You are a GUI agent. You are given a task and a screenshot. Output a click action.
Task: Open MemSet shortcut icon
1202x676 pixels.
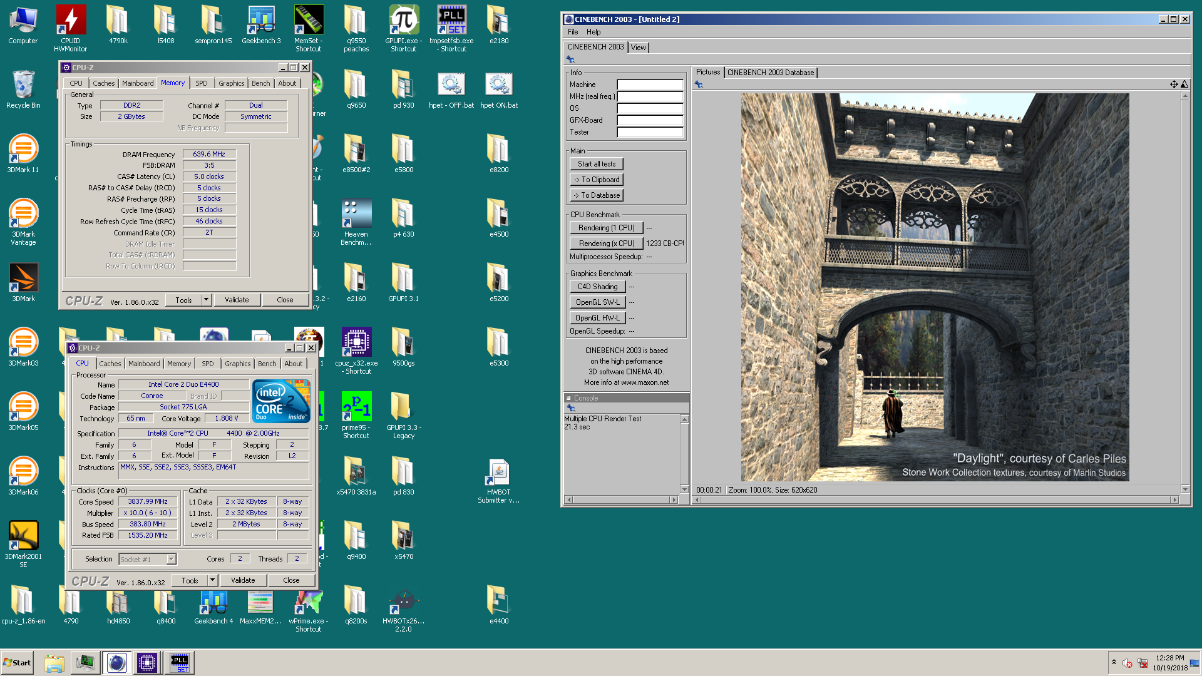309,28
